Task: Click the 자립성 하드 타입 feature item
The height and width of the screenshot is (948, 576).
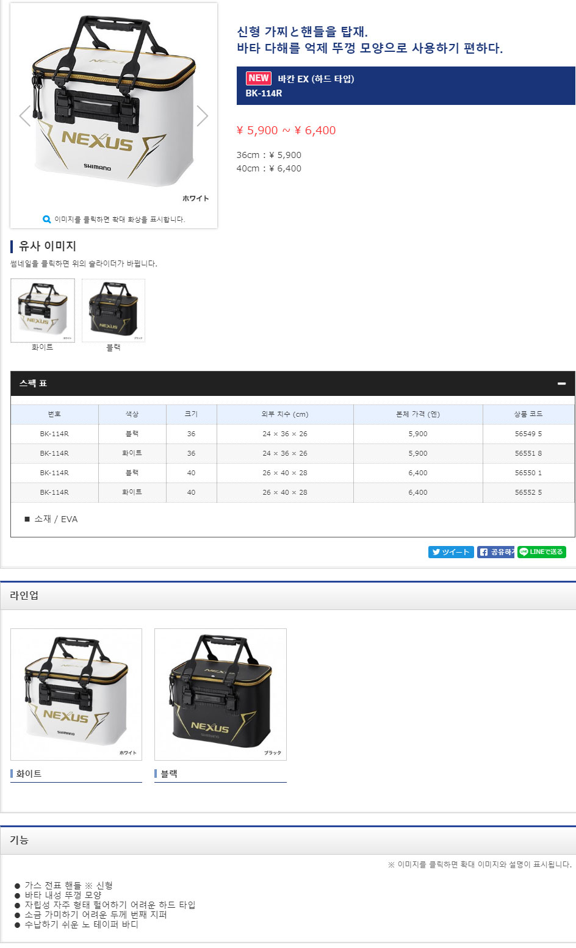Action: click(105, 905)
